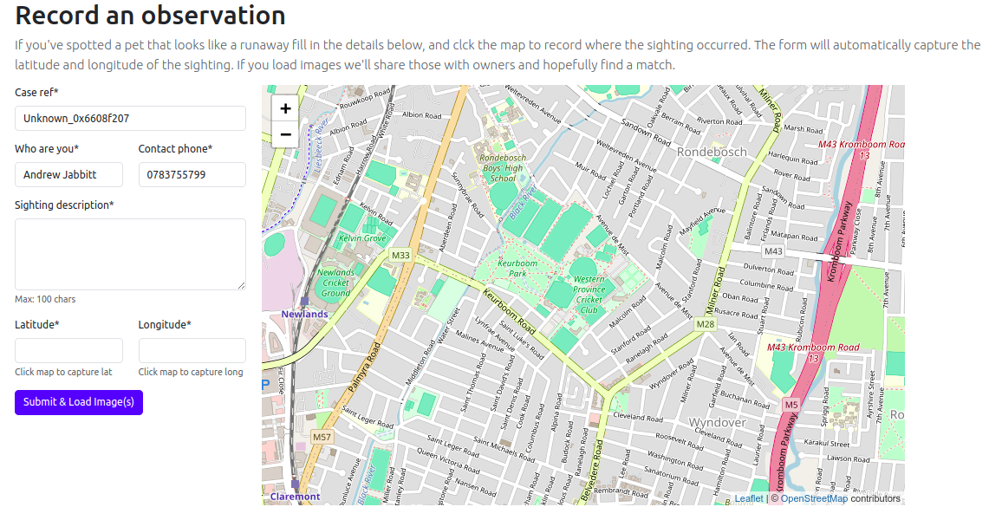Focus the Case ref input field
The image size is (1002, 507).
tap(130, 119)
